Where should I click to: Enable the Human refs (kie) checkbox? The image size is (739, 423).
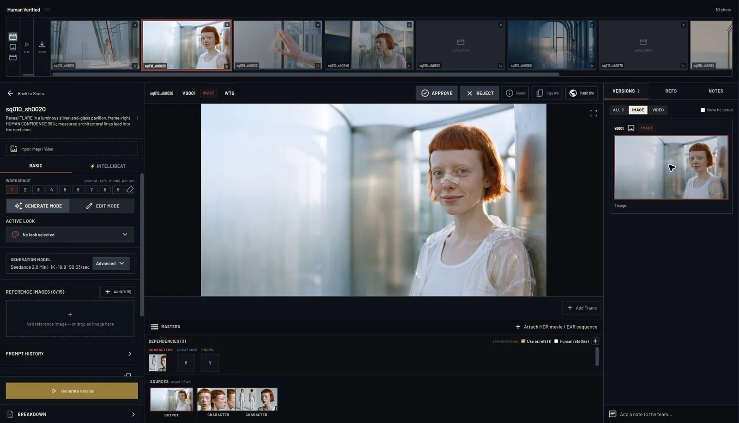(x=556, y=341)
